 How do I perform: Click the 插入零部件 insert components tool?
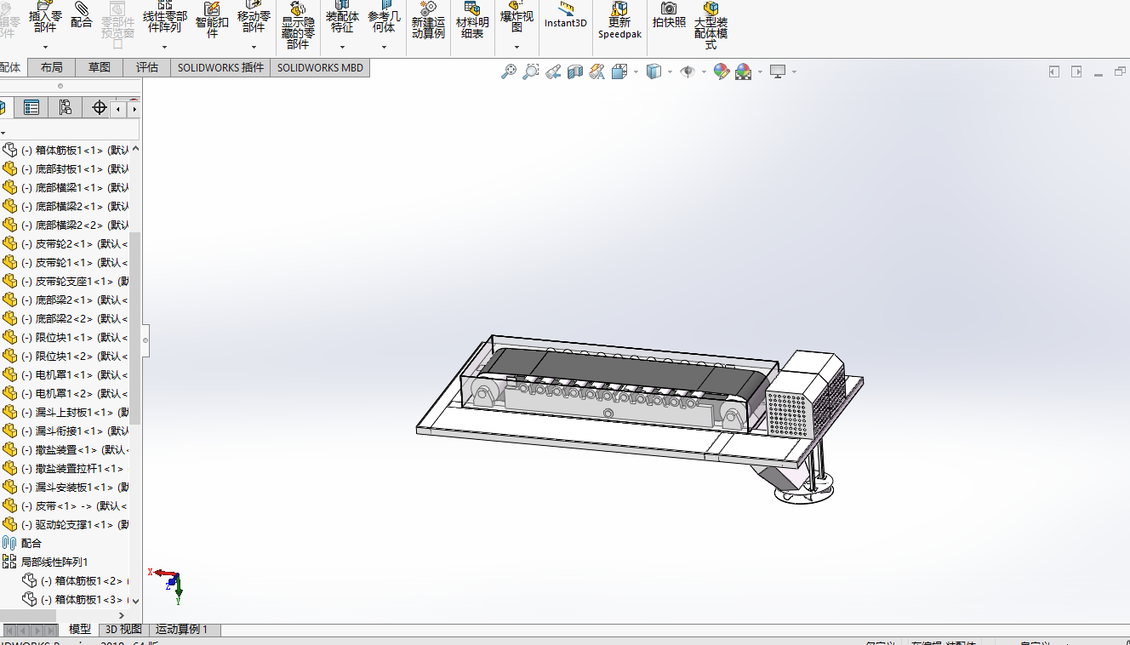tap(45, 17)
